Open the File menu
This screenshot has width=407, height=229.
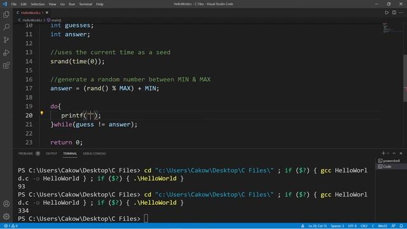click(14, 4)
